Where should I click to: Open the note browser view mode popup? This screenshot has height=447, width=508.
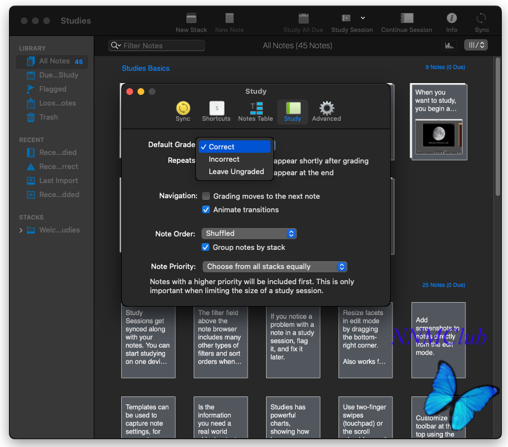pyautogui.click(x=476, y=45)
